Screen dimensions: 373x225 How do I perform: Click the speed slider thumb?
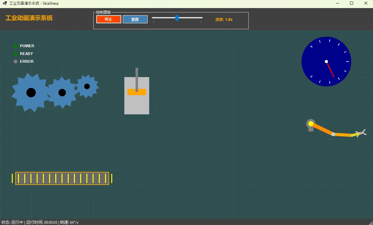[177, 18]
